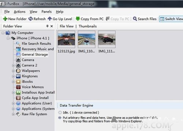183x131 pixels.
Task: Pin the Folder View panel
Action: click(47, 26)
